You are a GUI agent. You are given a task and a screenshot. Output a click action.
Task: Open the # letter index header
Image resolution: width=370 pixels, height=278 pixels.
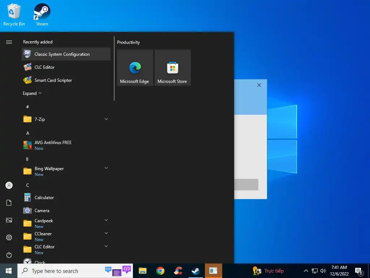coord(27,107)
